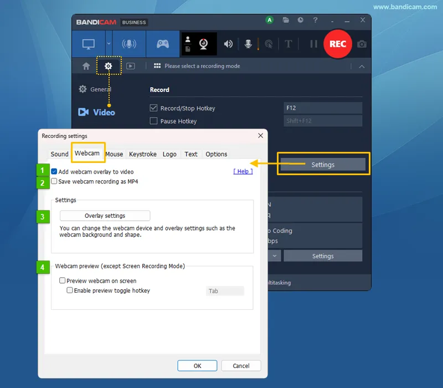The height and width of the screenshot is (388, 443).
Task: Switch to the Webcam tab
Action: click(x=87, y=154)
